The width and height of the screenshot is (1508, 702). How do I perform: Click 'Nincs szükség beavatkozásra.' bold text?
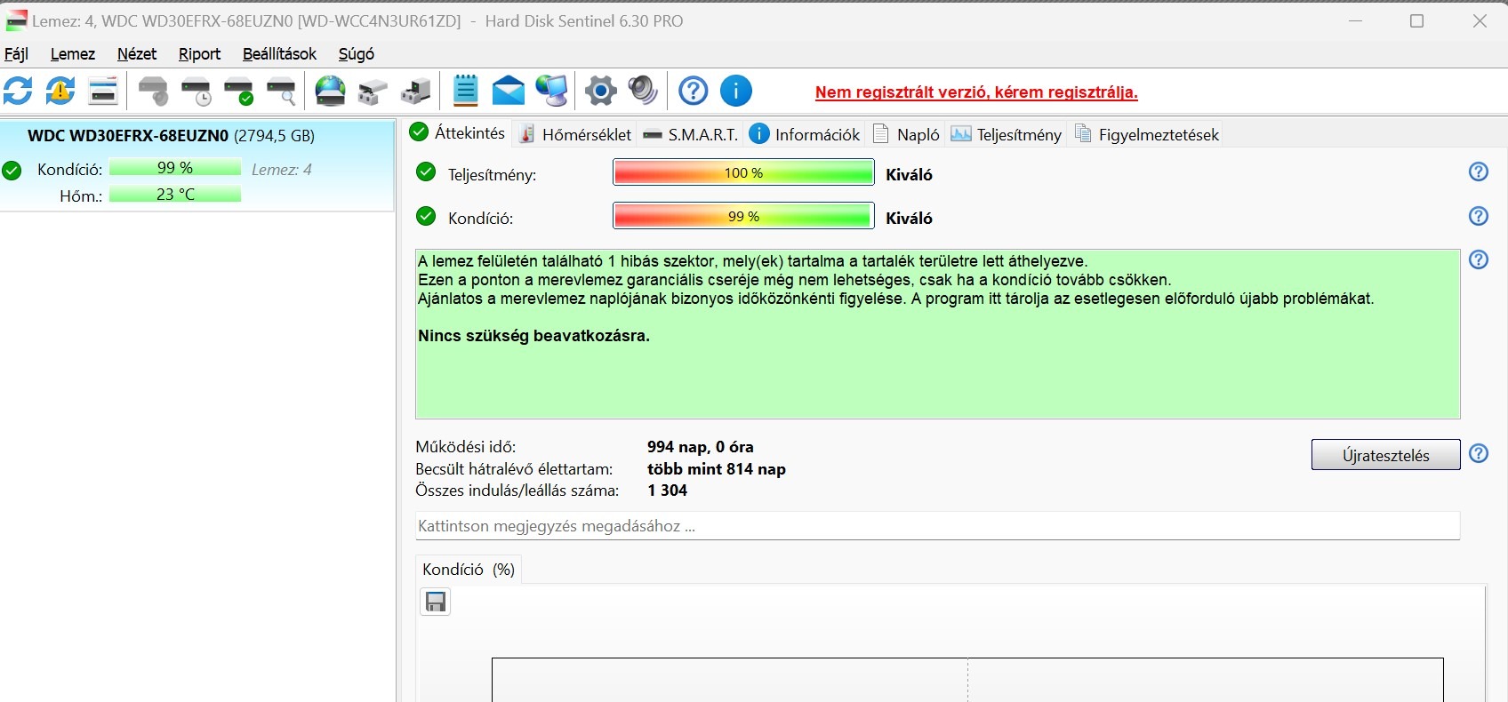533,336
